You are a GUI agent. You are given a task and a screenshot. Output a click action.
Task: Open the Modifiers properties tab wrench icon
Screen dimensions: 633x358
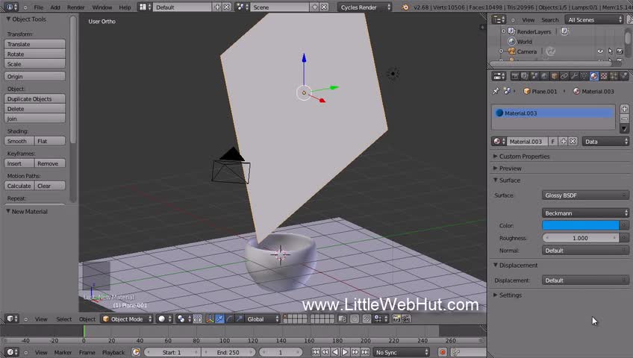pos(574,76)
